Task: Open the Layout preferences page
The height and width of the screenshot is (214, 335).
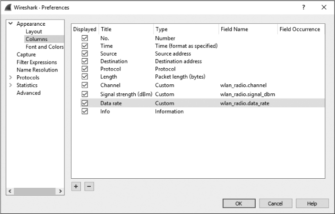Action: point(34,31)
